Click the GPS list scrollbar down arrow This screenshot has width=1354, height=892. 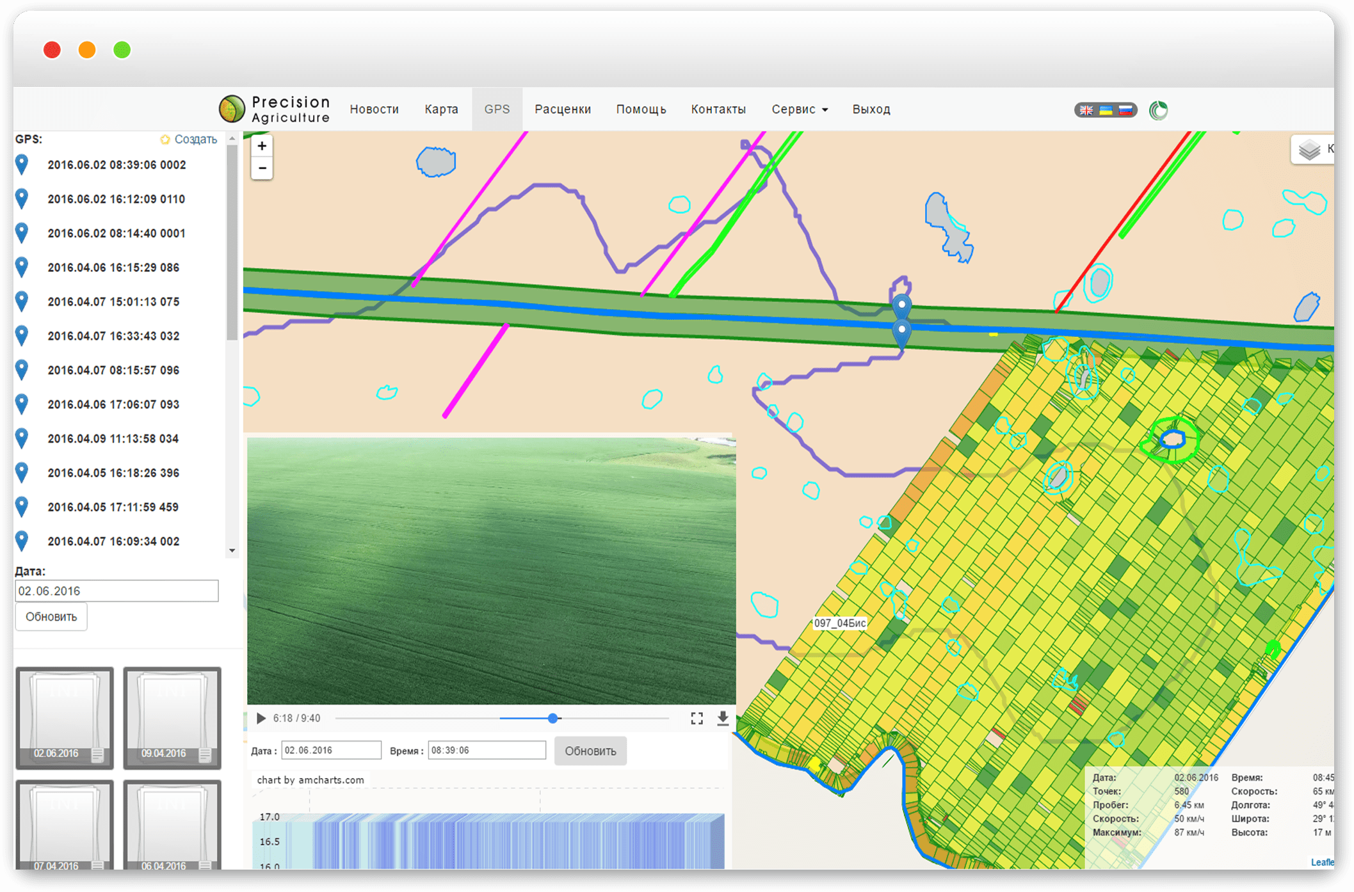tap(232, 550)
